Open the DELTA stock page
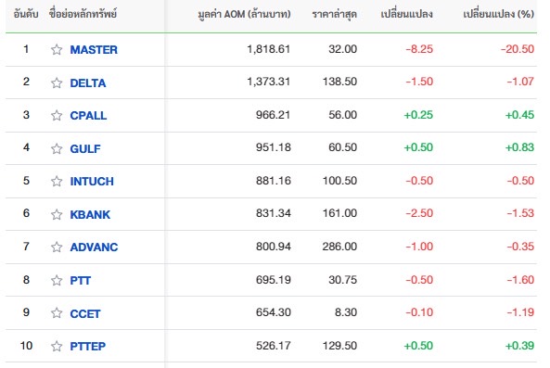Image resolution: width=550 pixels, height=368 pixels. coord(88,83)
